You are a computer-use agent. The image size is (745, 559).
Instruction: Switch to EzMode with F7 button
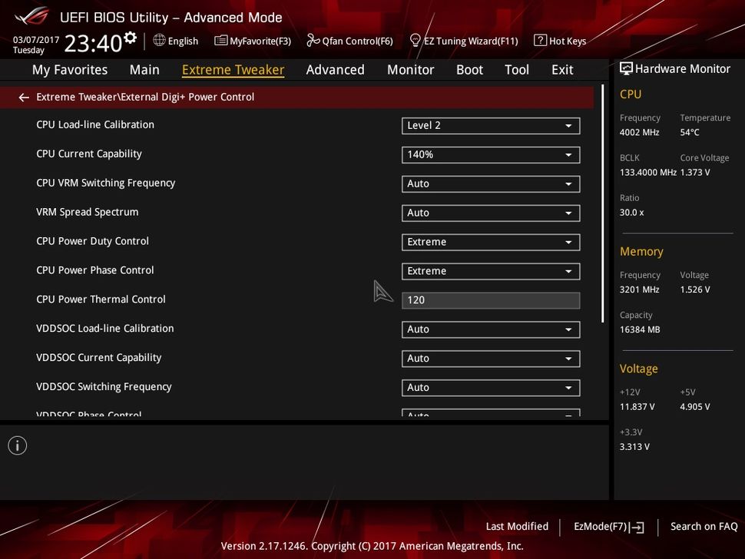click(x=608, y=527)
